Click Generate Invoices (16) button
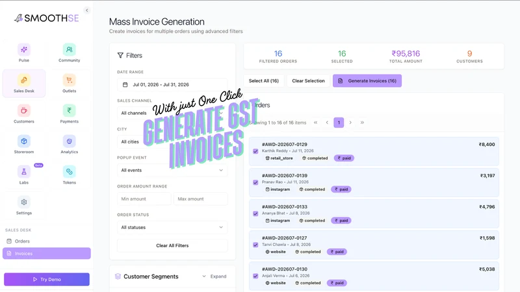 367,80
